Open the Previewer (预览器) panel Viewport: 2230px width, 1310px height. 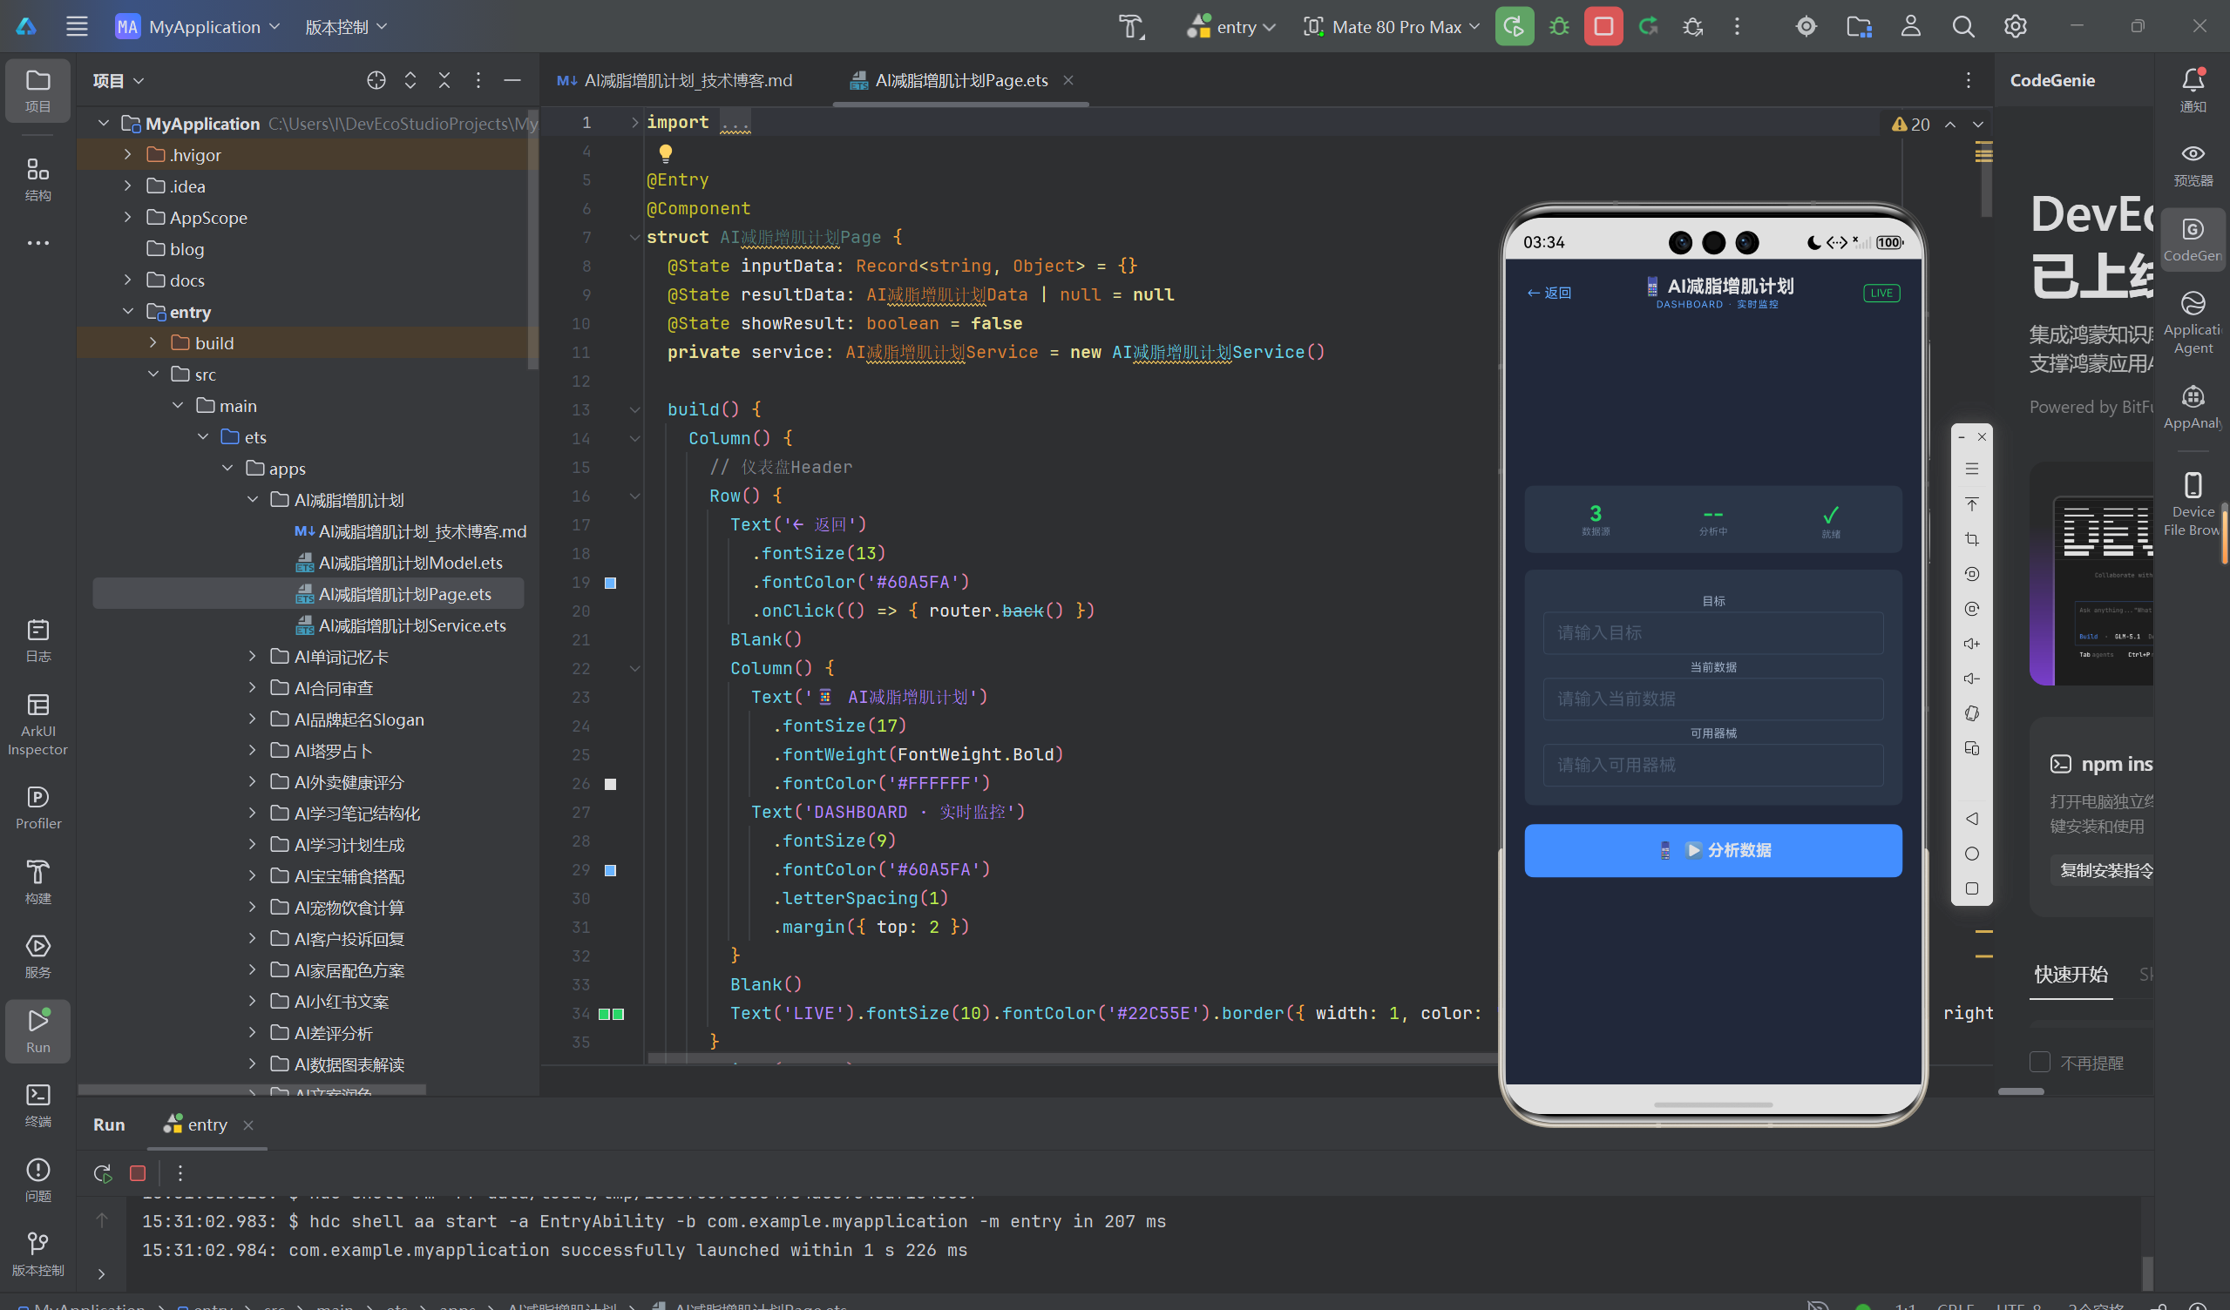tap(2193, 165)
